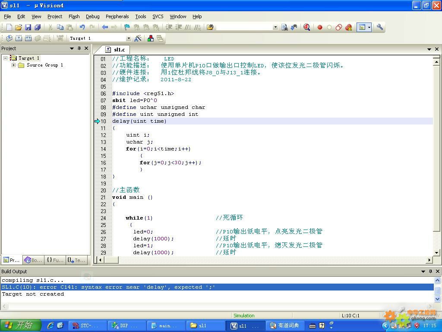Image resolution: width=442 pixels, height=332 pixels.
Task: Switch to the sl1.c editor tab
Action: point(116,49)
